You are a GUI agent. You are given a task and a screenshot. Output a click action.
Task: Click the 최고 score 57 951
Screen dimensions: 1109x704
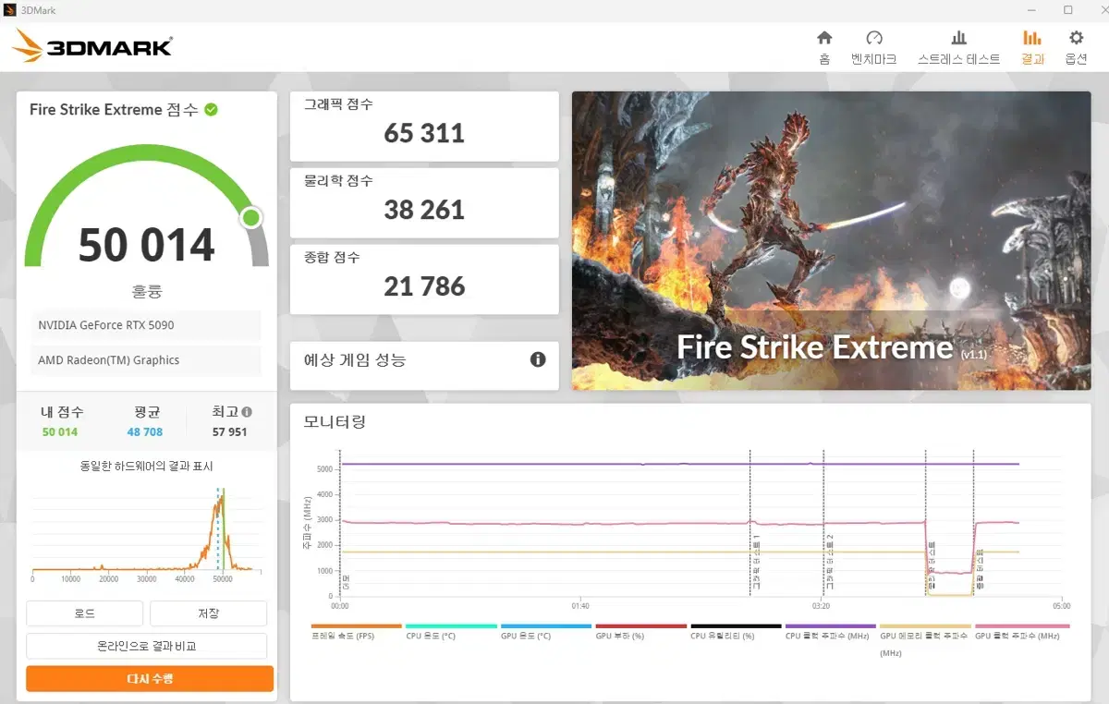point(229,432)
